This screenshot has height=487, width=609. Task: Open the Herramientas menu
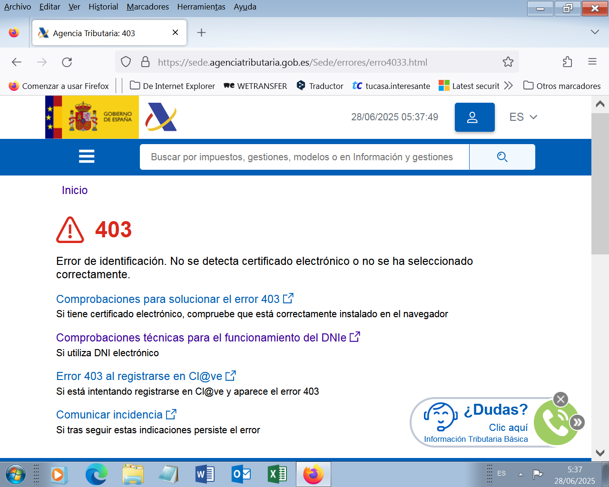pyautogui.click(x=201, y=7)
